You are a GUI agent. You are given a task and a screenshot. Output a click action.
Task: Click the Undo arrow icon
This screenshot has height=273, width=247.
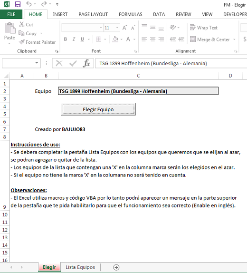point(28,4)
